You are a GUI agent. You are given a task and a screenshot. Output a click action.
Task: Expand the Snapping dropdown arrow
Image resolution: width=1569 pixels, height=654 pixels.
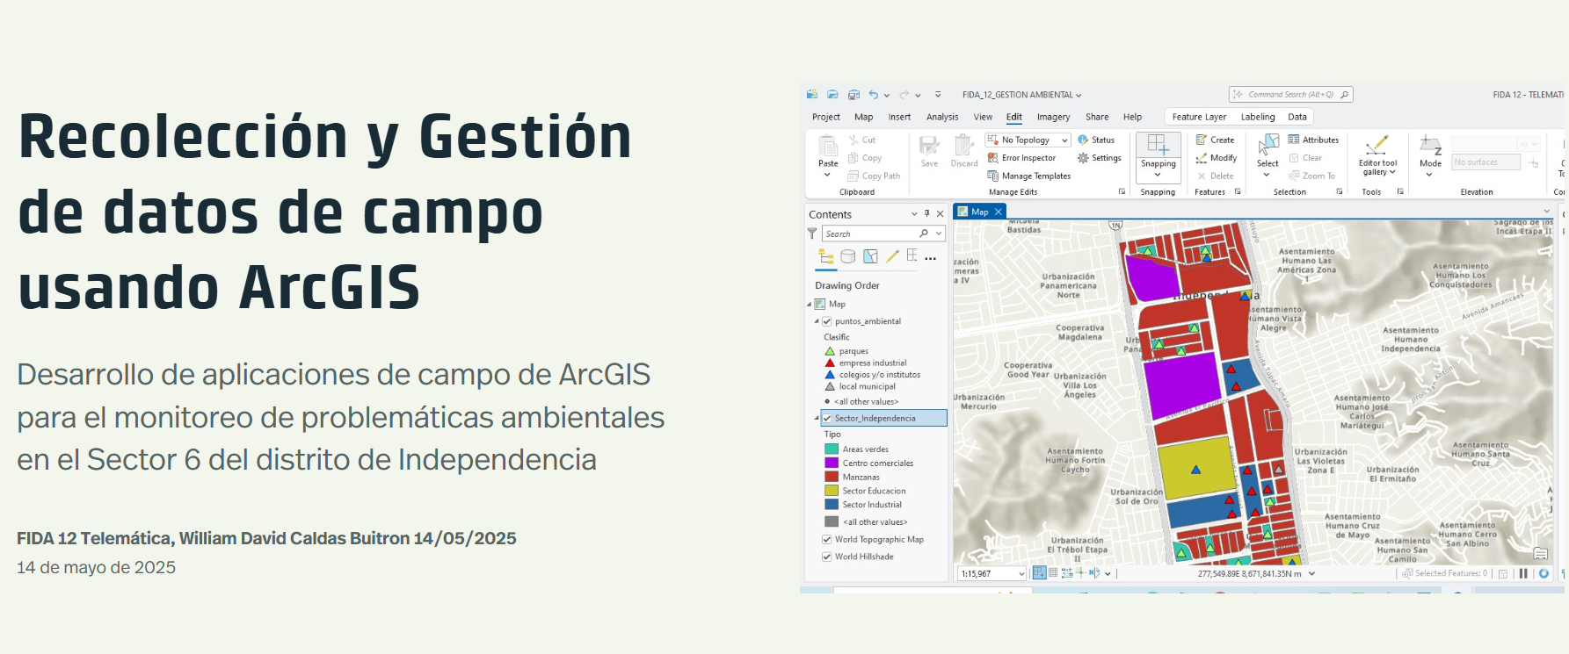(x=1158, y=175)
